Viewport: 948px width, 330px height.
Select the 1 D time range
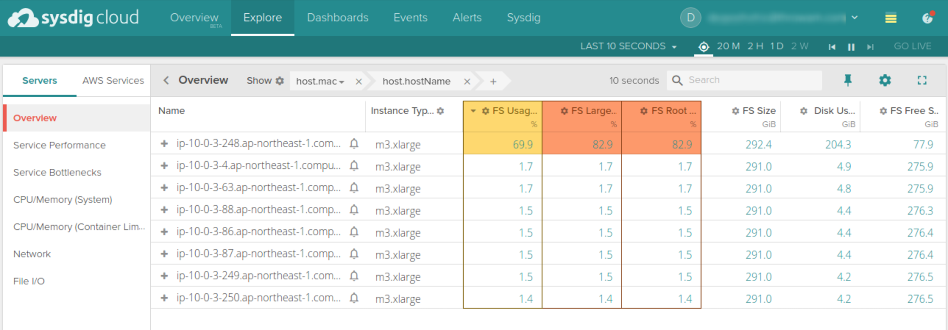777,46
